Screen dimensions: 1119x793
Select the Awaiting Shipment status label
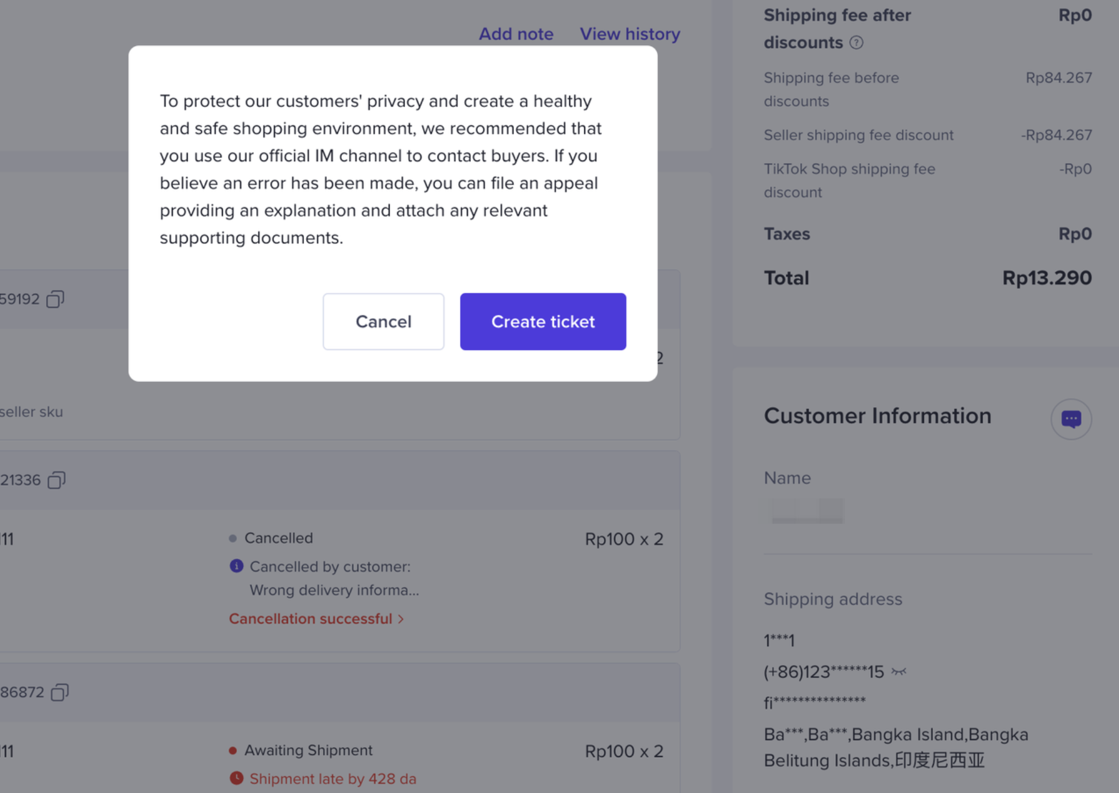click(308, 750)
